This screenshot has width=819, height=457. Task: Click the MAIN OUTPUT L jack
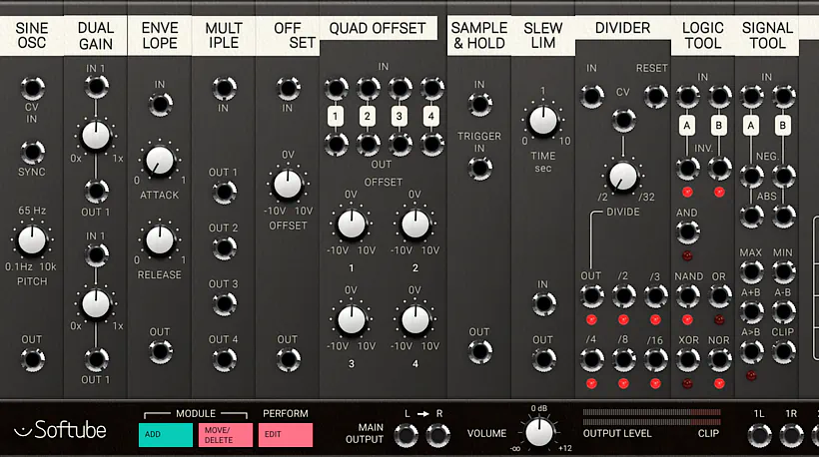point(406,435)
